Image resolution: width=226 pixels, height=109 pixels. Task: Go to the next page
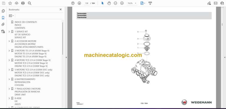click(79, 3)
